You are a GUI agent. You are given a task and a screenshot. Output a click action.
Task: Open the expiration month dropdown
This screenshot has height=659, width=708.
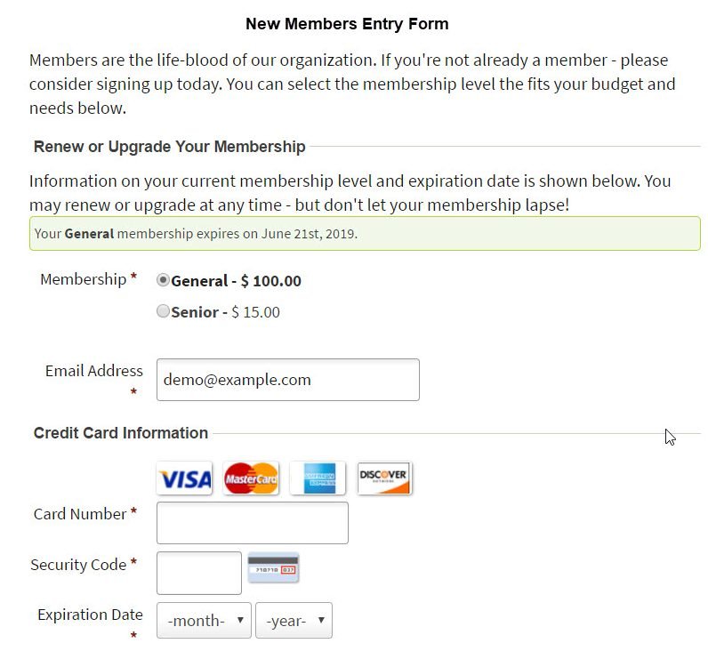click(x=204, y=621)
